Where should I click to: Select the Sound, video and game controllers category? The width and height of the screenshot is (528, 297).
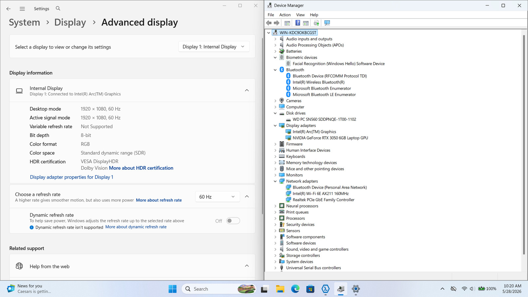click(317, 249)
